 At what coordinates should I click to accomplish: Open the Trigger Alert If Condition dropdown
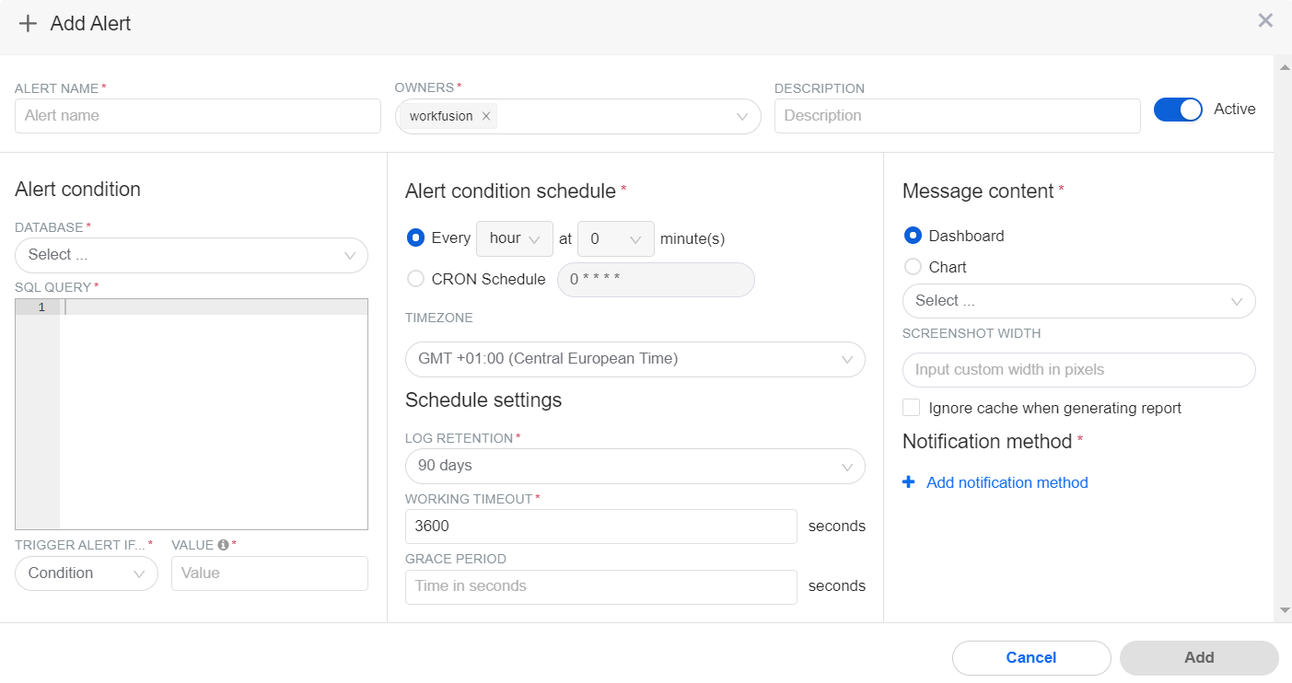87,573
